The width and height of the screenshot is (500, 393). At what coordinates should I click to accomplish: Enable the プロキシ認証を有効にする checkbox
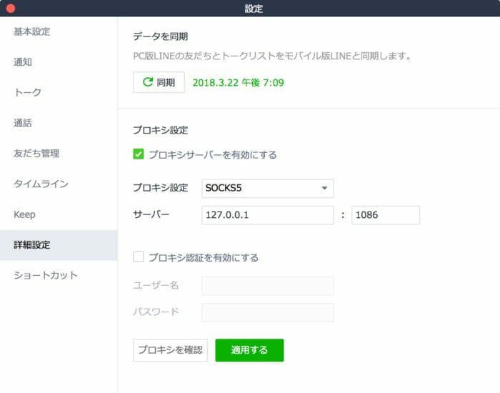tap(139, 257)
